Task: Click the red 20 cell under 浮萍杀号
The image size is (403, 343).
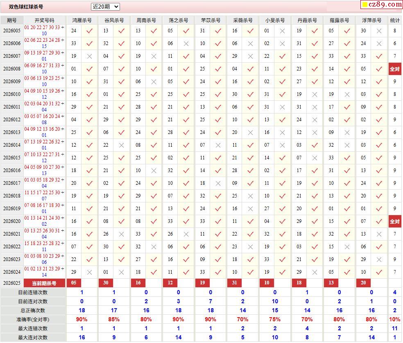Action: [x=363, y=283]
